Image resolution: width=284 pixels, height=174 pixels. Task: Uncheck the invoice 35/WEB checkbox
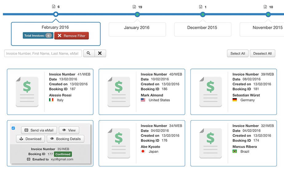point(13,128)
